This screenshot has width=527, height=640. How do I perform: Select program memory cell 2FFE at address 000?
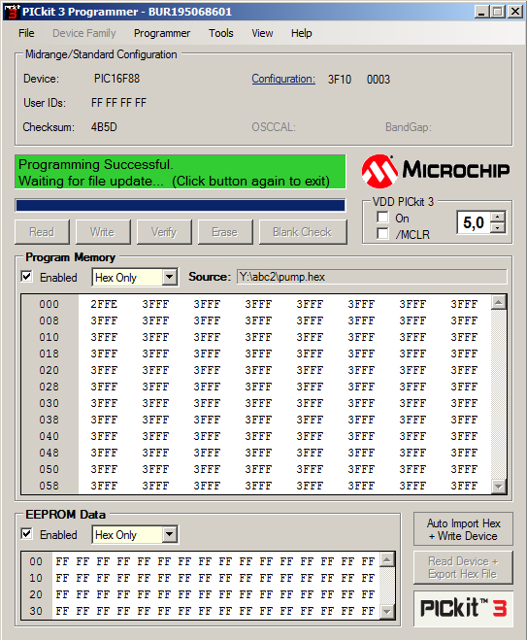[x=104, y=305]
